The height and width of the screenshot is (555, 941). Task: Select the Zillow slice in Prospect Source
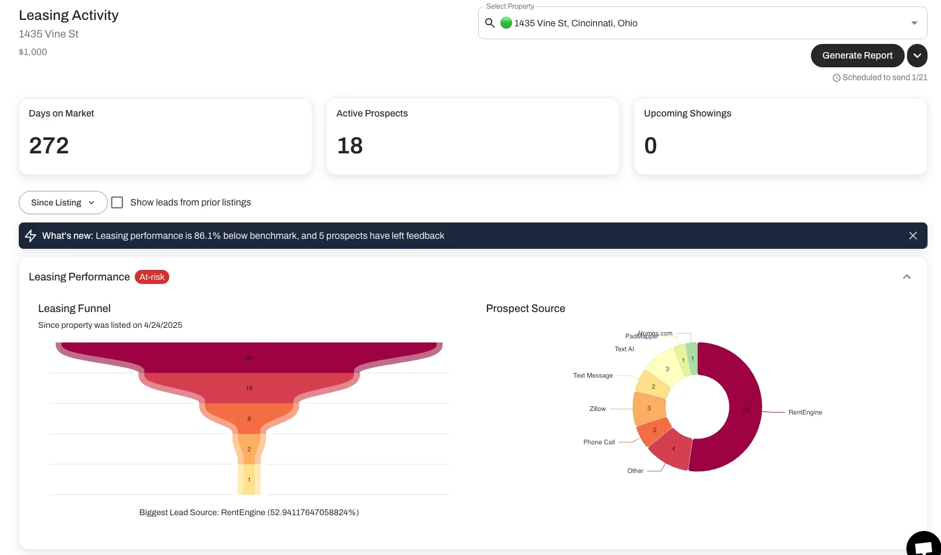click(x=648, y=407)
